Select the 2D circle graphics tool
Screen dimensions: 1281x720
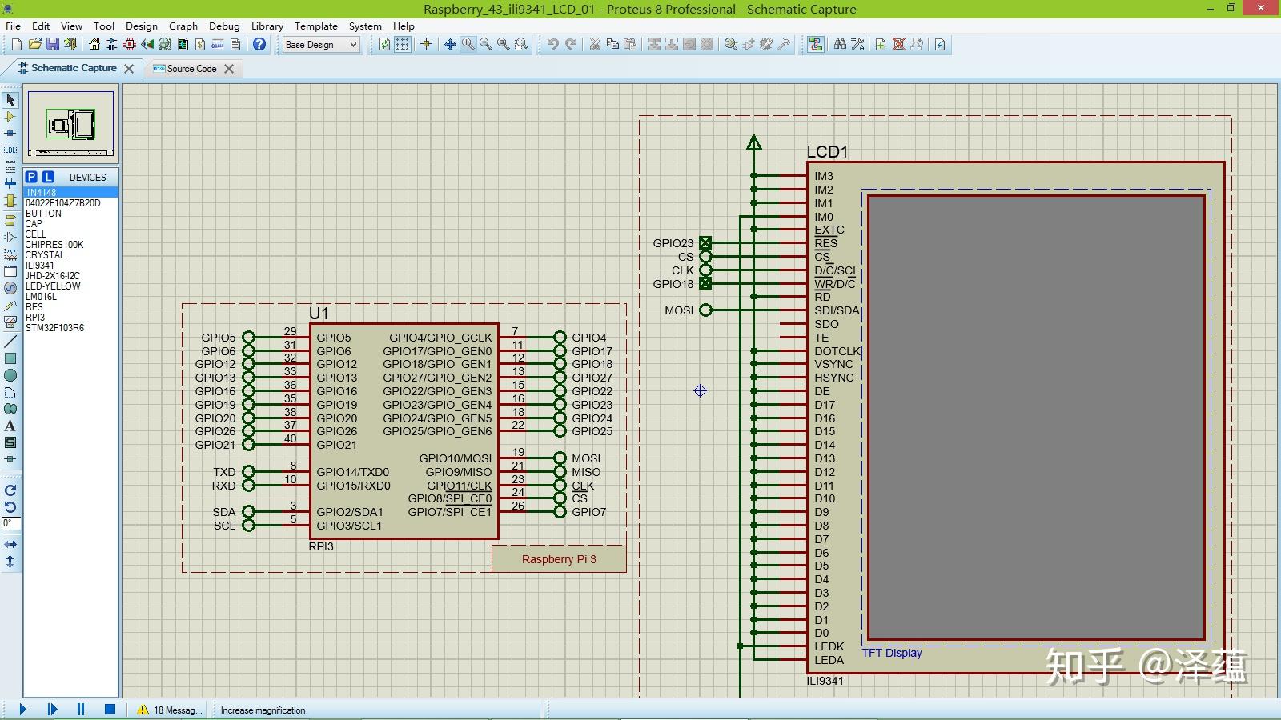pos(10,375)
